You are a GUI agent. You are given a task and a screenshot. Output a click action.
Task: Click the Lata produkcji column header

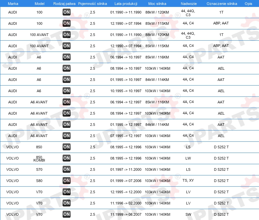(x=126, y=4)
